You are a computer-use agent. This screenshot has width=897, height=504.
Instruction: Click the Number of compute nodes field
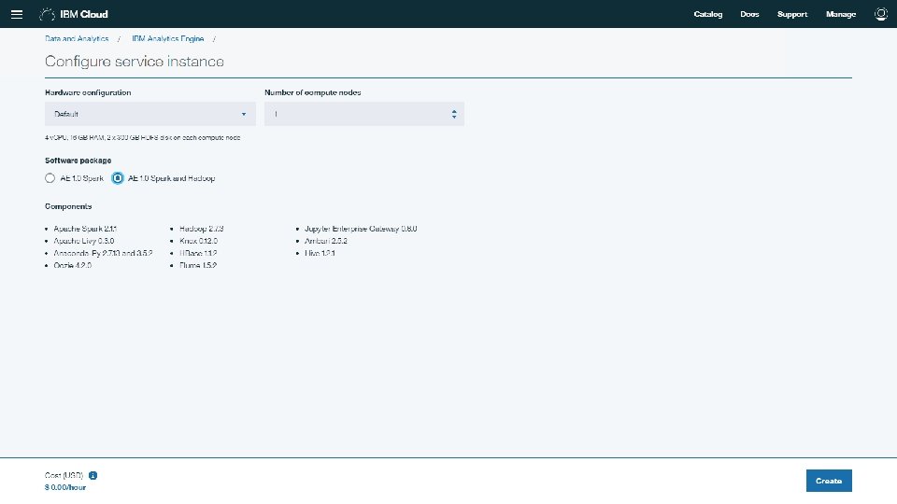pyautogui.click(x=363, y=114)
